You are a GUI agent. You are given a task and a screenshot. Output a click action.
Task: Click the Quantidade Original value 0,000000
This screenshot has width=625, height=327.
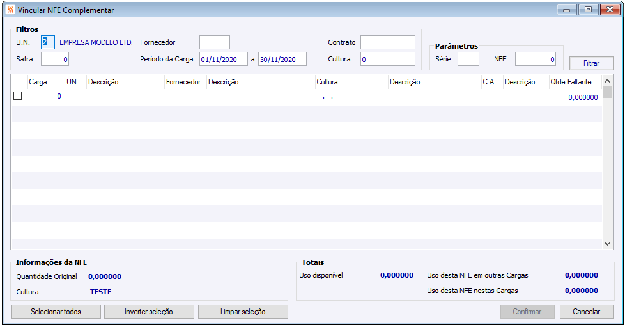(x=105, y=276)
